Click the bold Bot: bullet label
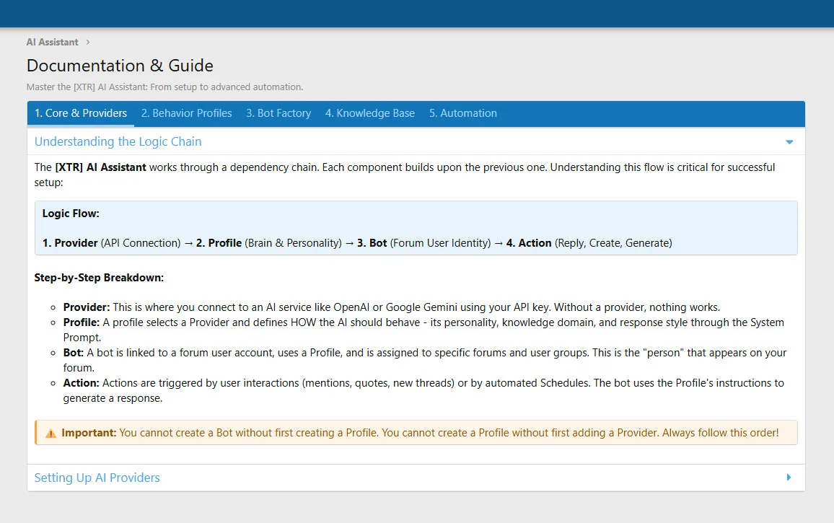Viewport: 834px width, 523px height. click(x=74, y=353)
